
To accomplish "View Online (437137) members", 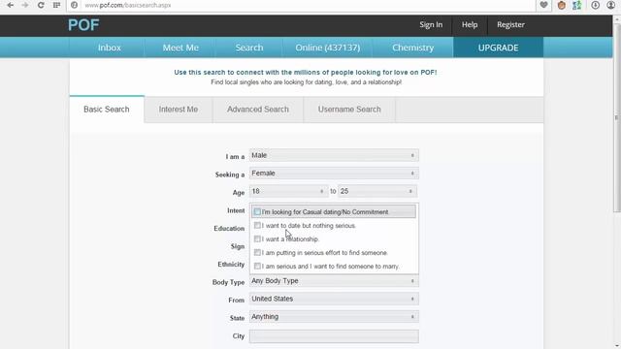I will coord(328,48).
